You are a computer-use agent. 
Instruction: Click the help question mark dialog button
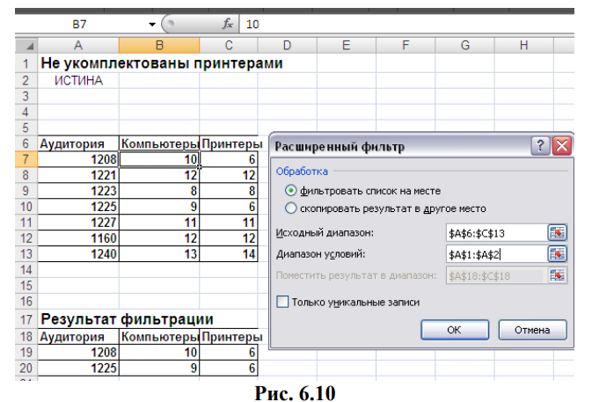tap(541, 147)
